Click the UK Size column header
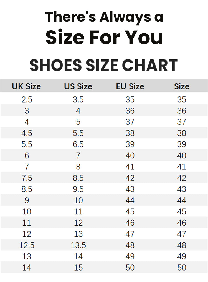The height and width of the screenshot is (282, 208). pos(26,86)
